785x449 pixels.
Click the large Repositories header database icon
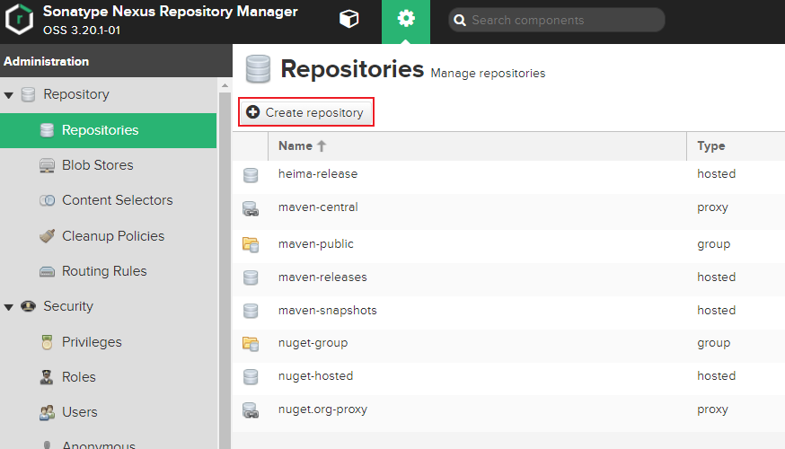coord(258,69)
